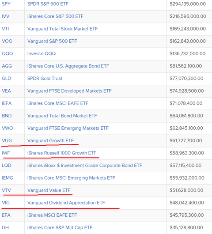Select the EFA ticker symbol
The image size is (212, 234).
[x=6, y=215]
